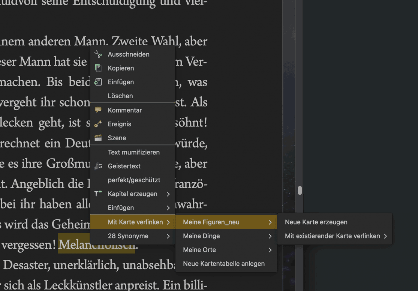This screenshot has height=291, width=418.
Task: Expand the Kapitel erzeugen submenu arrow
Action: point(168,194)
